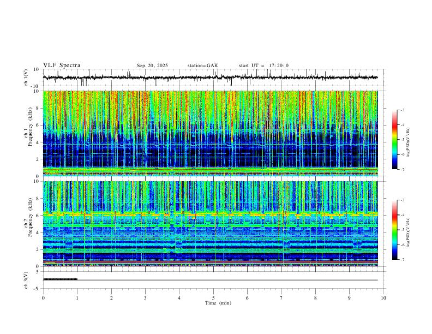Click time tick label '10' on x-axis
This screenshot has height=334, width=432.
[383, 298]
